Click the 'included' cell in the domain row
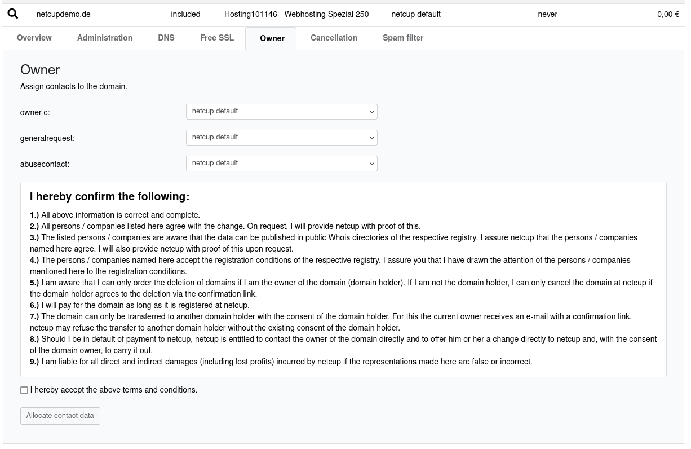 [x=185, y=15]
